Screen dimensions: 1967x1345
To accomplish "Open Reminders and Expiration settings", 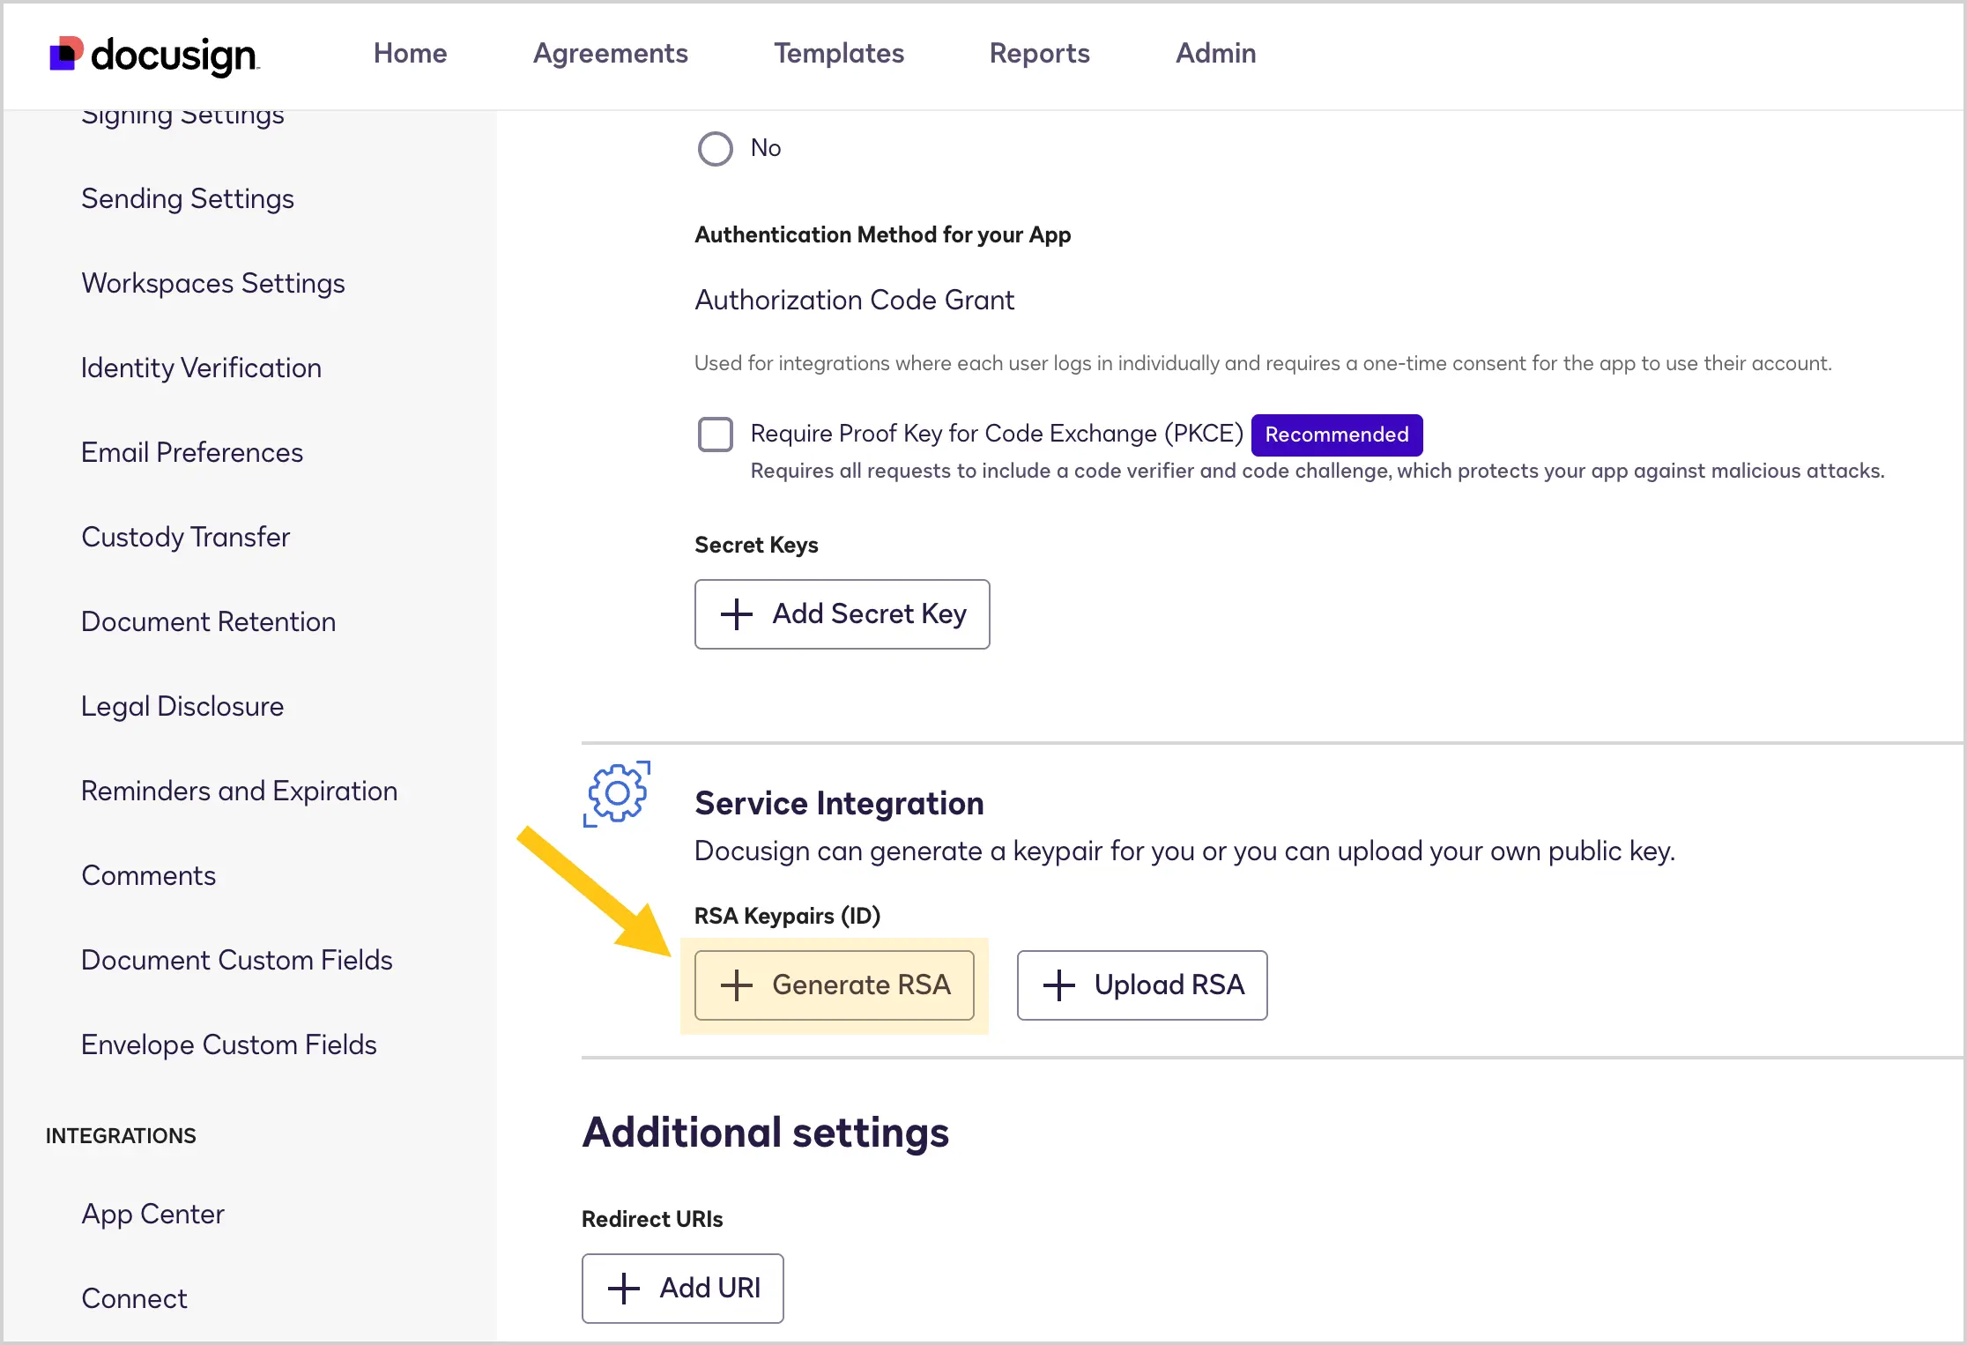I will (x=239, y=791).
